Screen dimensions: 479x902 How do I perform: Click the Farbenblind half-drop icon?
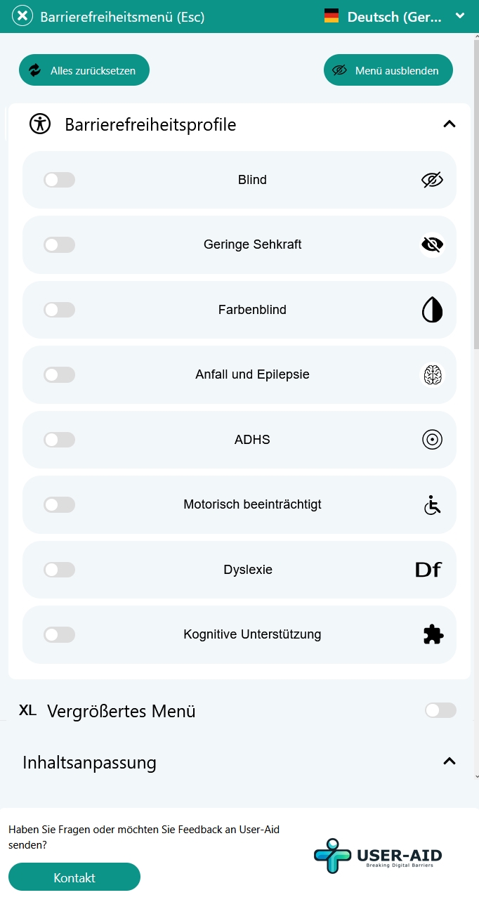[433, 310]
